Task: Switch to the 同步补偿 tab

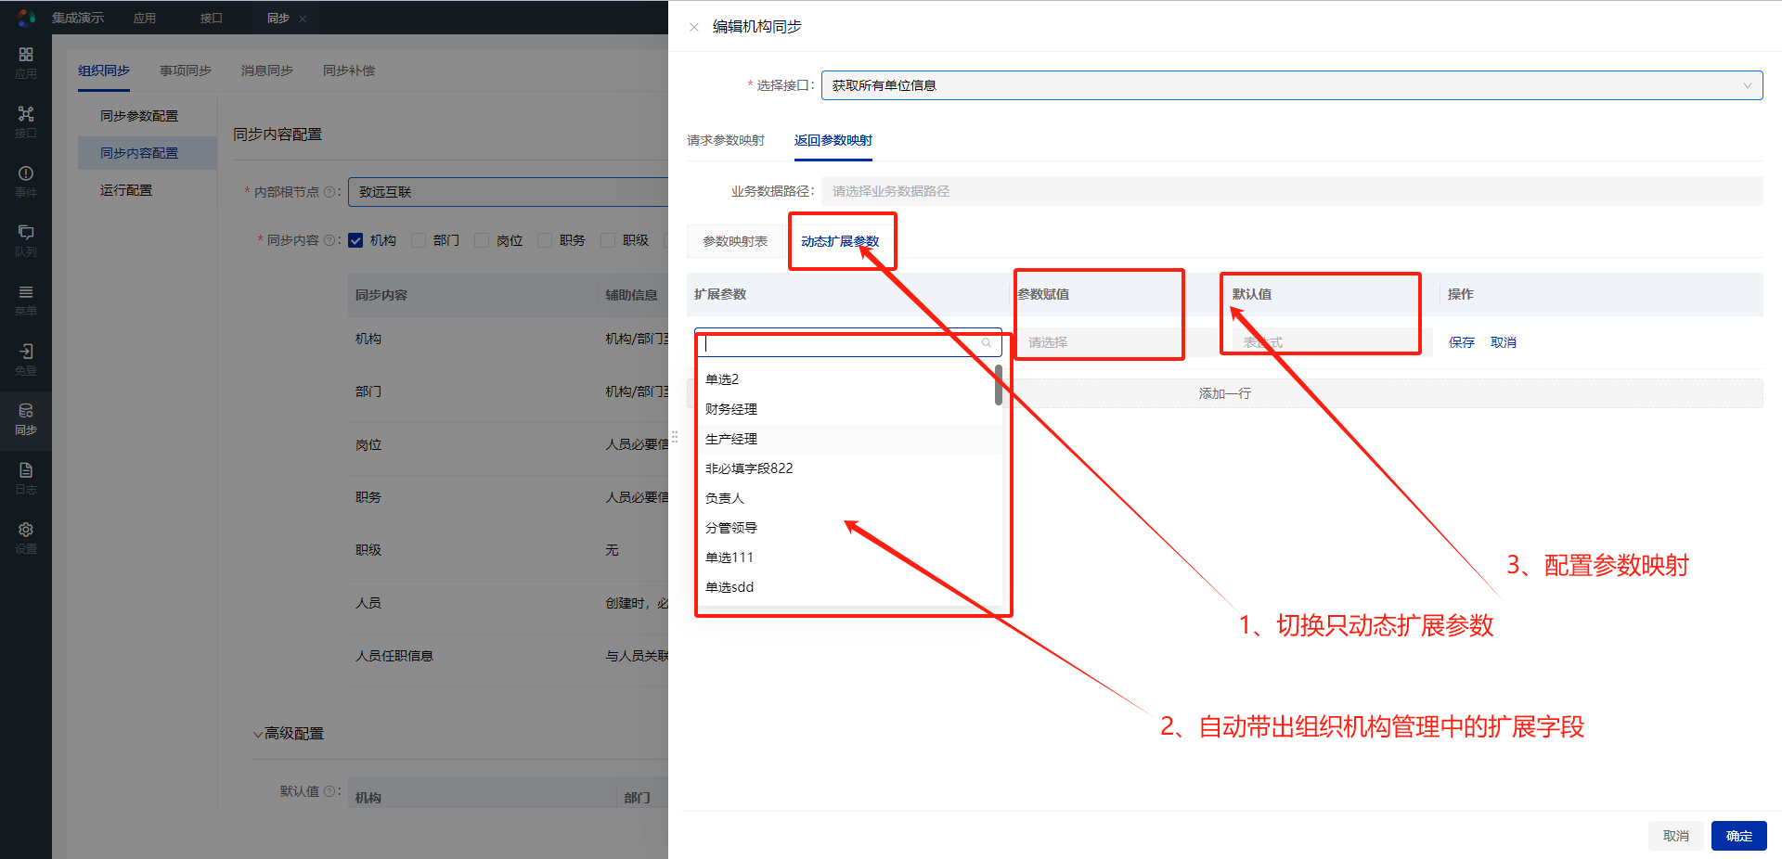Action: point(349,71)
